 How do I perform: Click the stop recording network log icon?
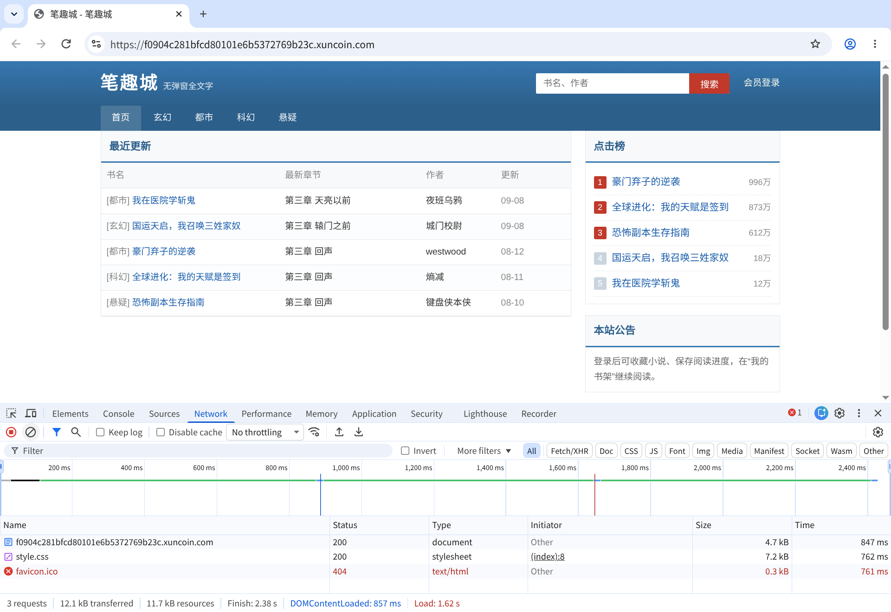[x=11, y=432]
